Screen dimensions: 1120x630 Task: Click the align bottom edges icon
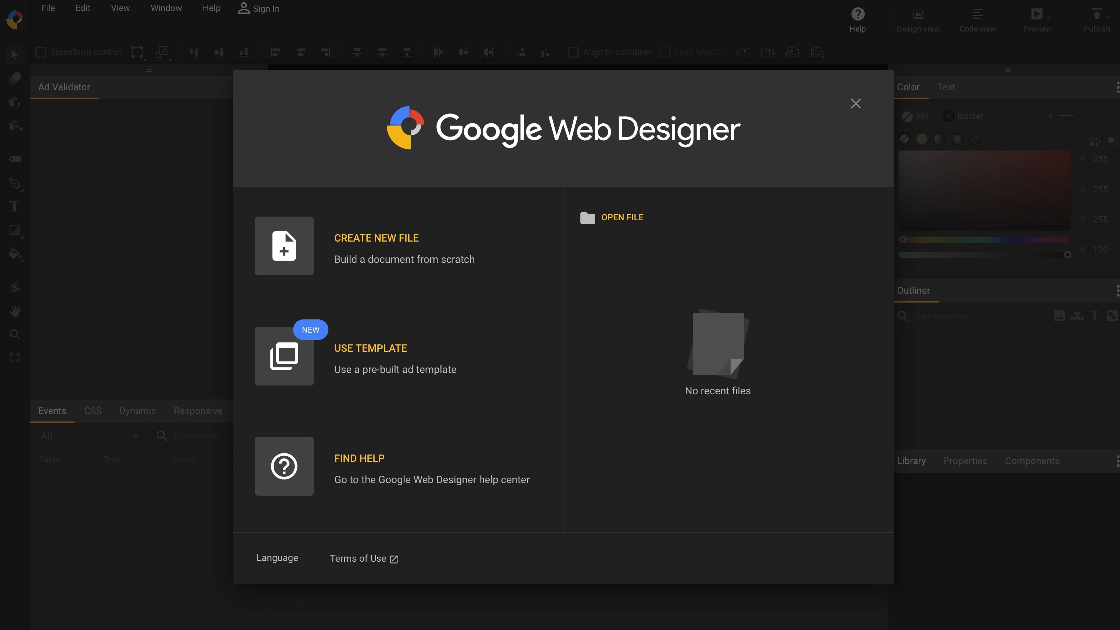tap(244, 52)
